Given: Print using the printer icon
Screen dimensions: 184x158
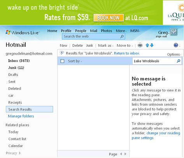Looking at the screenshot, I should click(140, 46).
